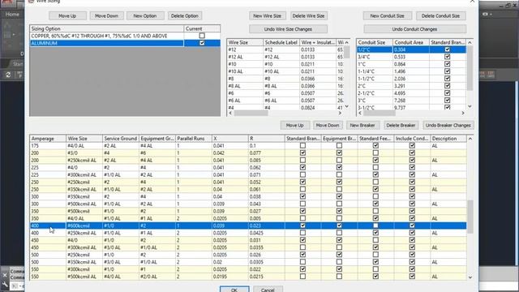Click 175 amperage cell
This screenshot has width=519, height=292.
[x=48, y=146]
